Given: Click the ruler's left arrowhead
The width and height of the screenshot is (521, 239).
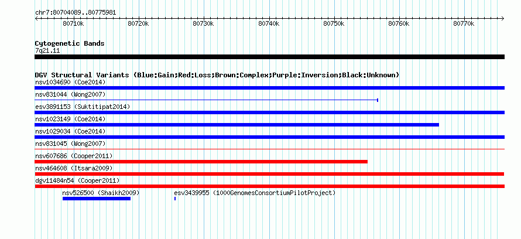Looking at the screenshot, I should tap(36, 19).
